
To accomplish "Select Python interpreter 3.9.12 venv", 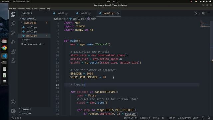I will pos(188,118).
